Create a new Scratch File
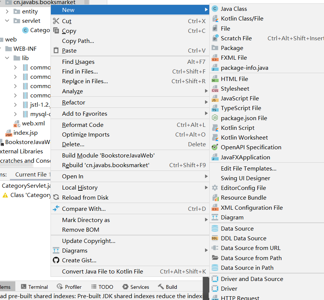The height and width of the screenshot is (300, 324). point(236,38)
